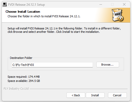
Task: Cancel the FVDI setup
Action: pyautogui.click(x=117, y=95)
